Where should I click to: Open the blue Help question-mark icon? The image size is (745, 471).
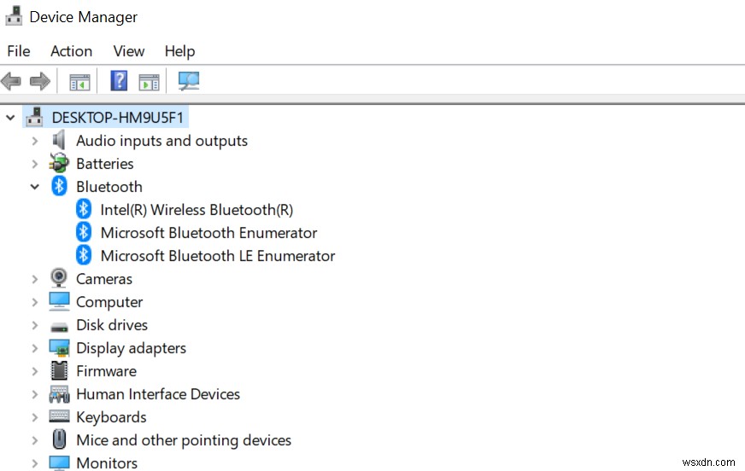pos(119,81)
